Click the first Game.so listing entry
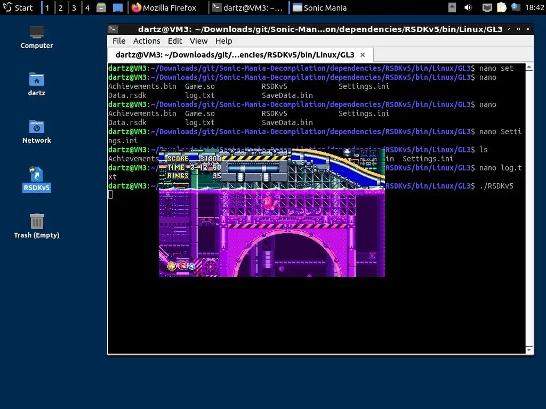 point(200,86)
